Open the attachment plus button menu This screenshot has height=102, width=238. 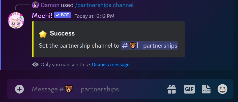(x=19, y=89)
